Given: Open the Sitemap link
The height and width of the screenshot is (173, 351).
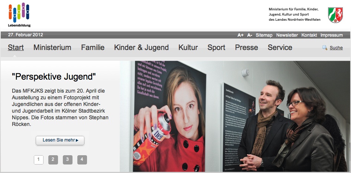Looking at the screenshot, I should (x=264, y=35).
